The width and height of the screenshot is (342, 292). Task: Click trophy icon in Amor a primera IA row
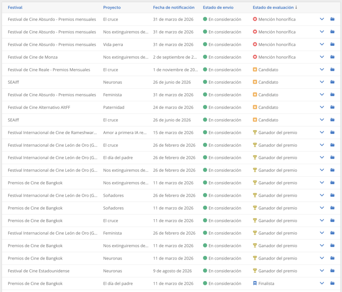click(255, 133)
